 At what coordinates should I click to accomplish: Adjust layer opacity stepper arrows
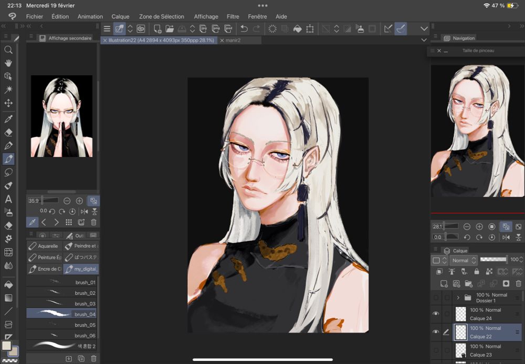point(521,259)
